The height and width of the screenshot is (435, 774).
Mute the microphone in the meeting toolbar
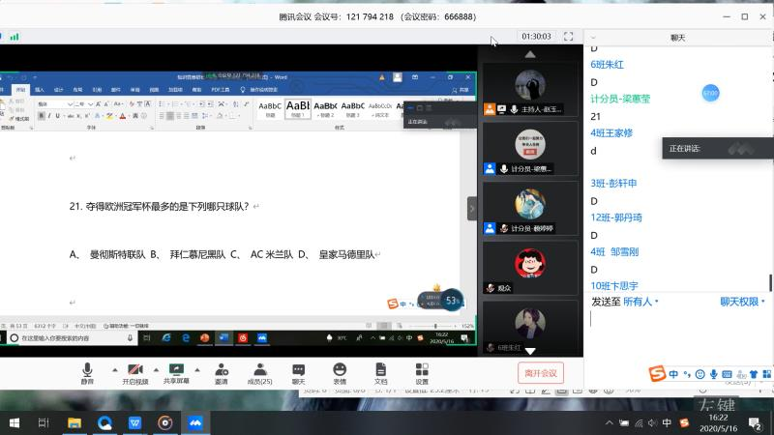point(88,372)
